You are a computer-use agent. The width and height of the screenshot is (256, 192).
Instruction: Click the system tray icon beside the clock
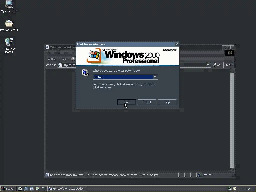(x=235, y=189)
